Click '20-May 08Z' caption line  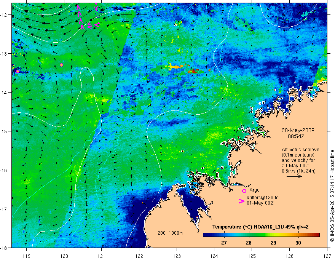[294, 166]
